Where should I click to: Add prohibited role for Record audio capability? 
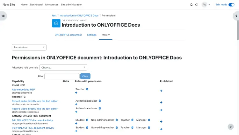(x=161, y=102)
